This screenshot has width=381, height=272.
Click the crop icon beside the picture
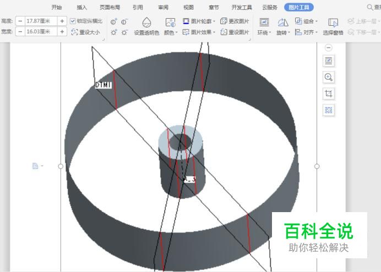coord(329,93)
